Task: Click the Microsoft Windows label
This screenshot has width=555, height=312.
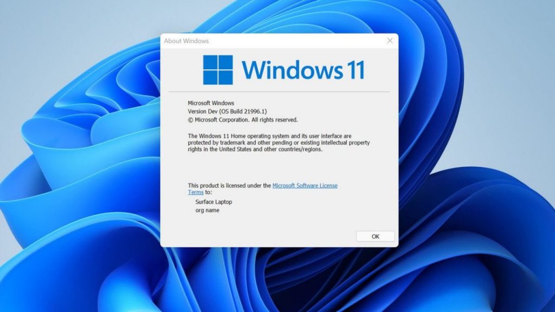Action: (210, 103)
